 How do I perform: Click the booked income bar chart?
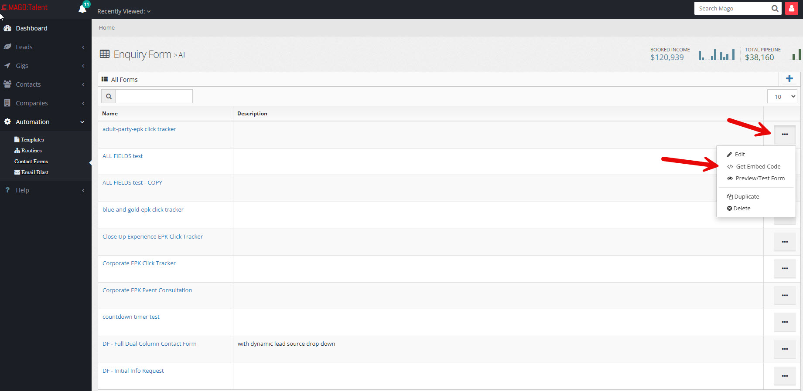[716, 54]
